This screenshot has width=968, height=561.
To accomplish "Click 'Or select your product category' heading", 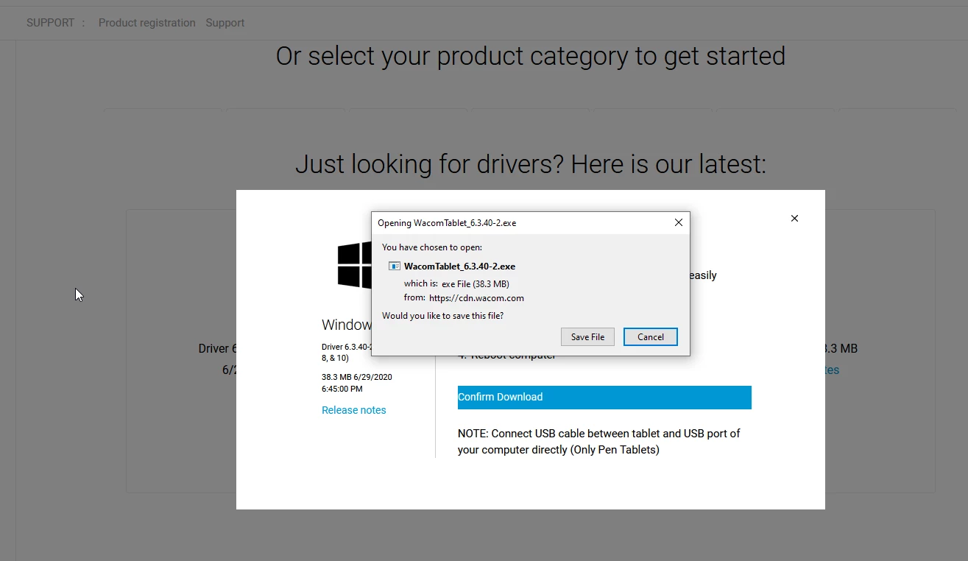I will coord(531,56).
